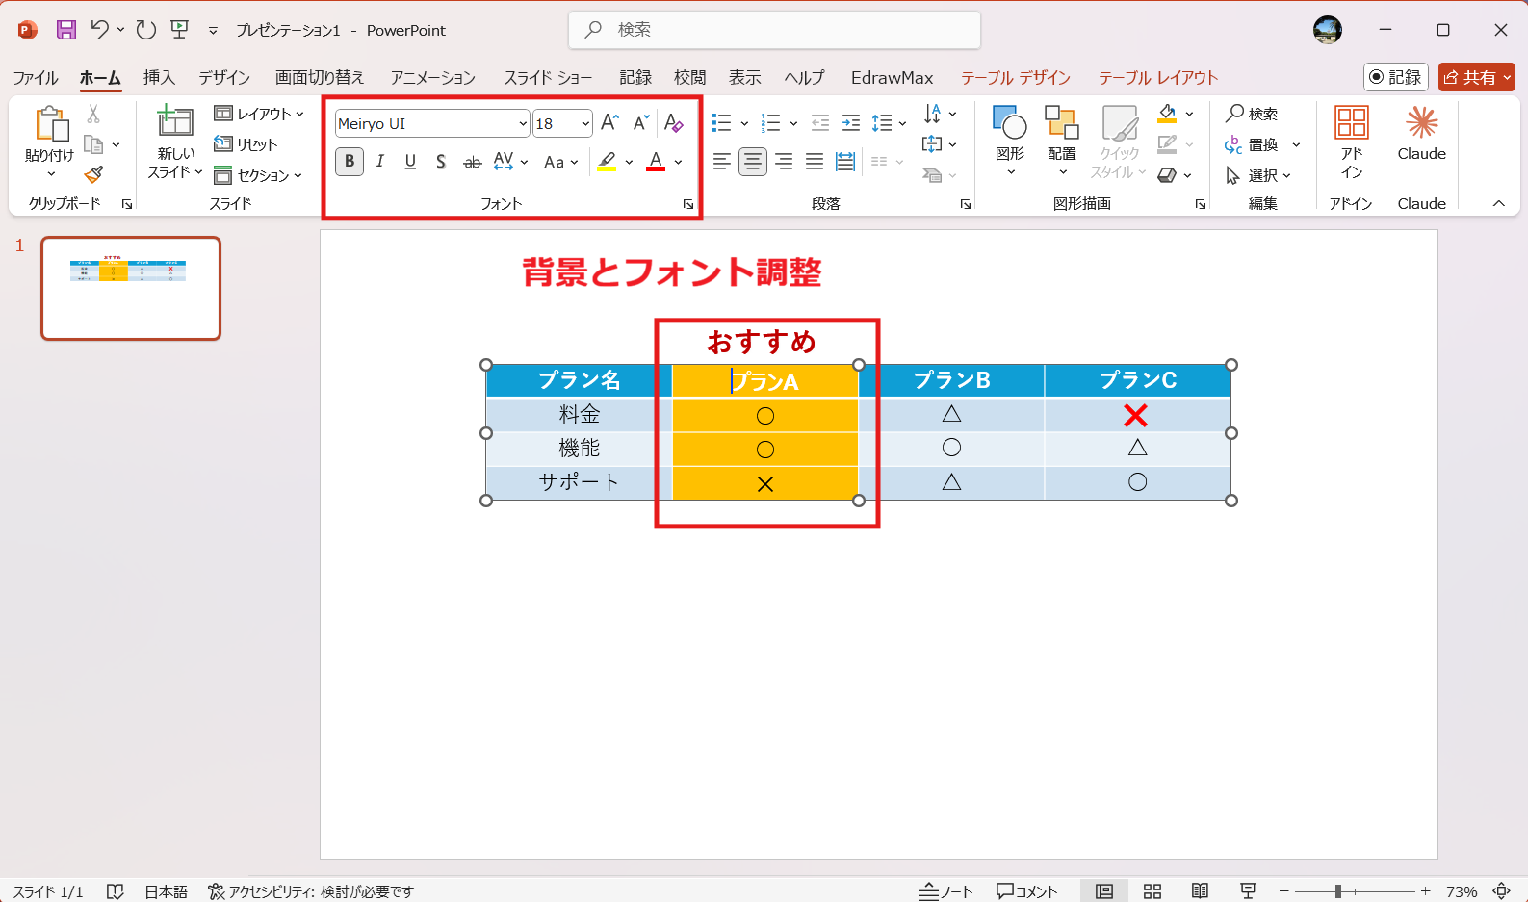Click the 記録 record button at top right
The height and width of the screenshot is (902, 1528).
tap(1396, 77)
